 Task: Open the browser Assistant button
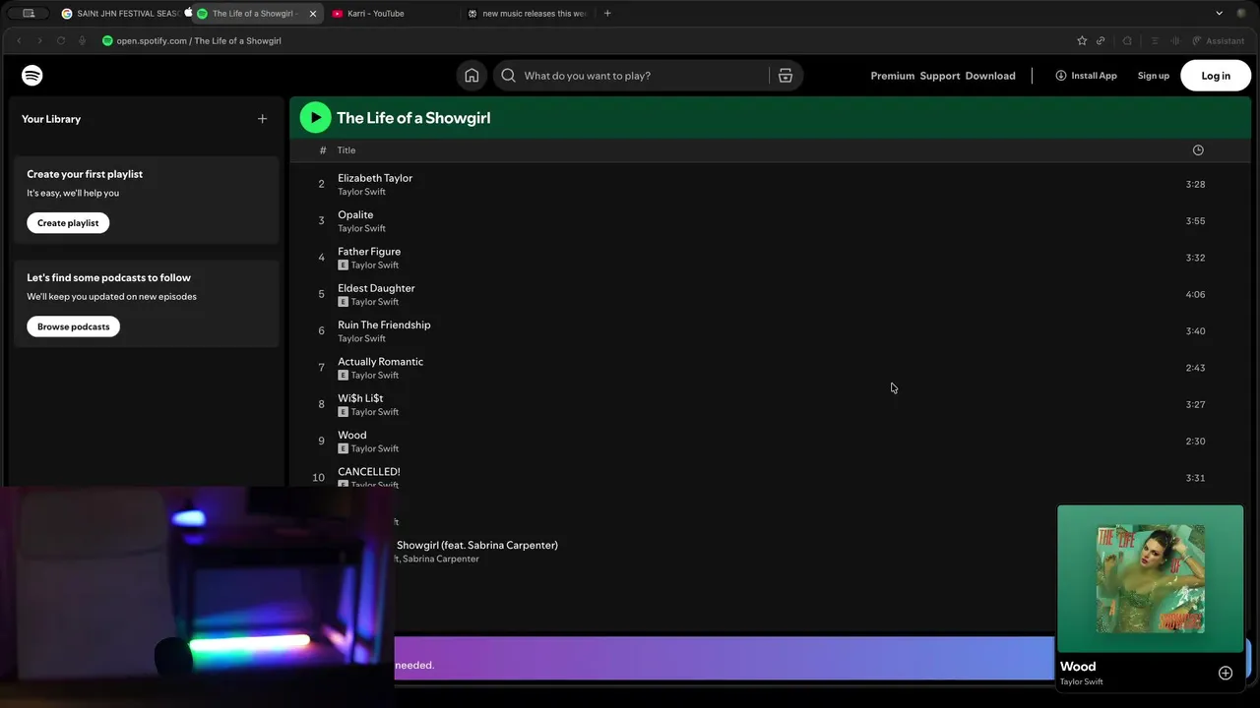click(1219, 40)
